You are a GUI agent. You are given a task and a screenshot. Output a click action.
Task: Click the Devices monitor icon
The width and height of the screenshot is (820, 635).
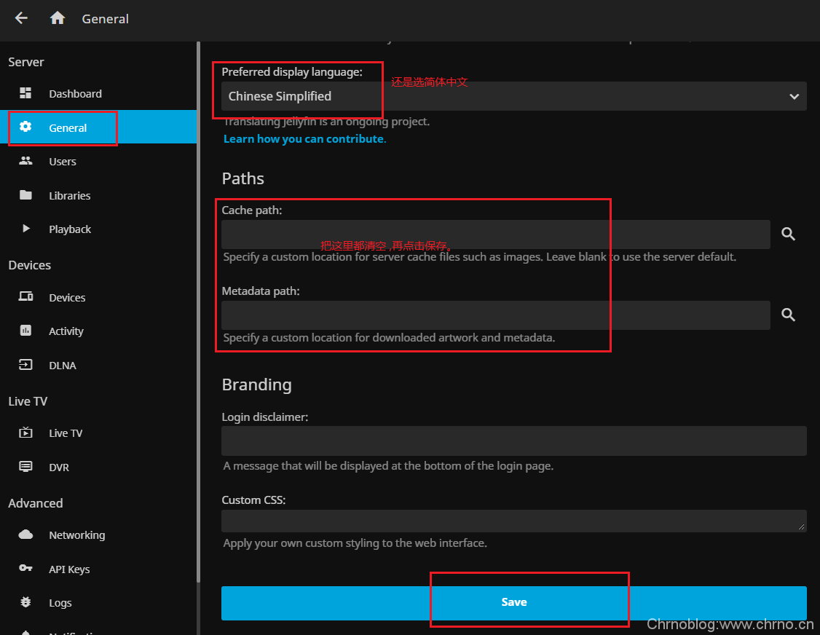[26, 297]
